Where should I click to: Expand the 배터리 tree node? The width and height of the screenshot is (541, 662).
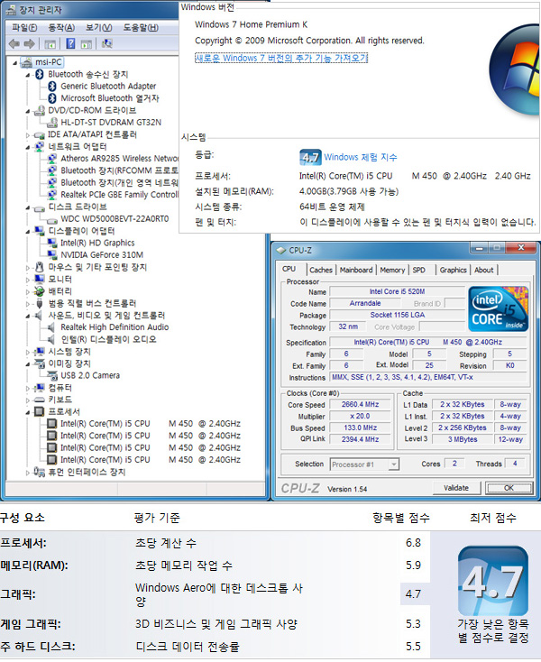coord(28,291)
